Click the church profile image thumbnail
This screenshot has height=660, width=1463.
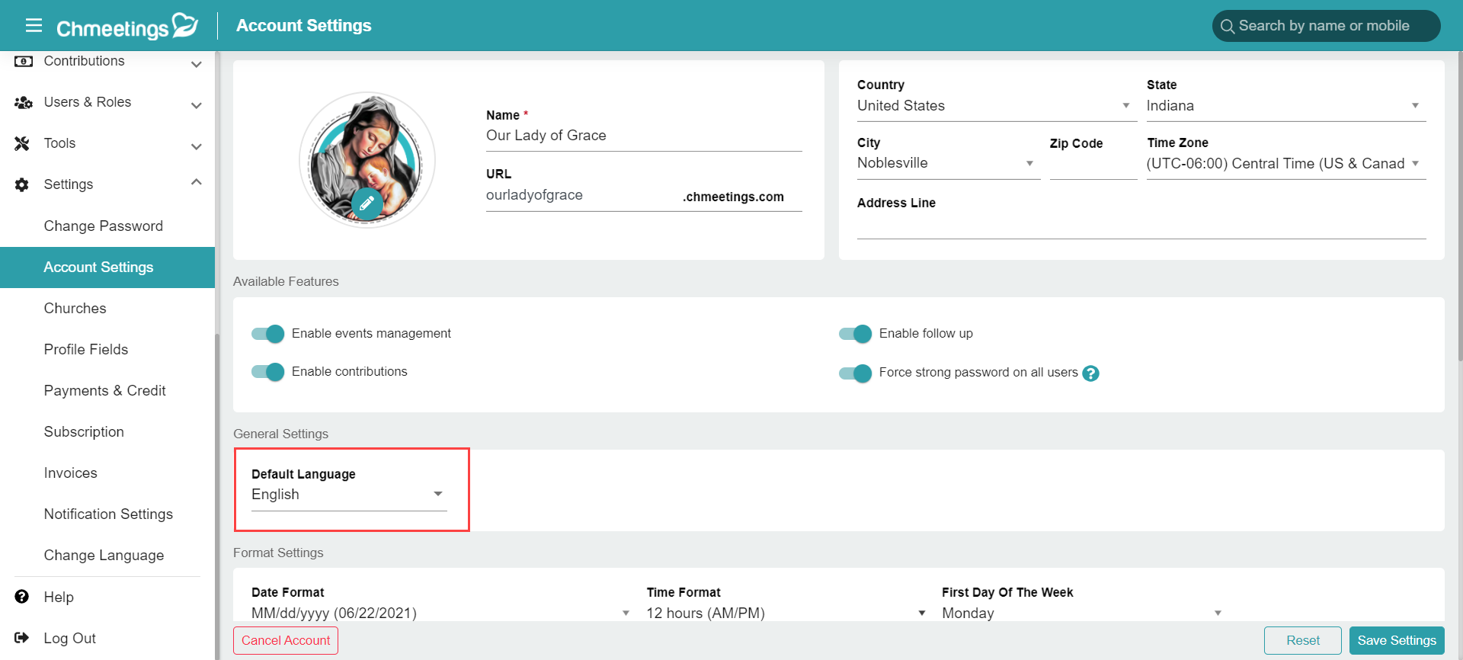tap(367, 160)
